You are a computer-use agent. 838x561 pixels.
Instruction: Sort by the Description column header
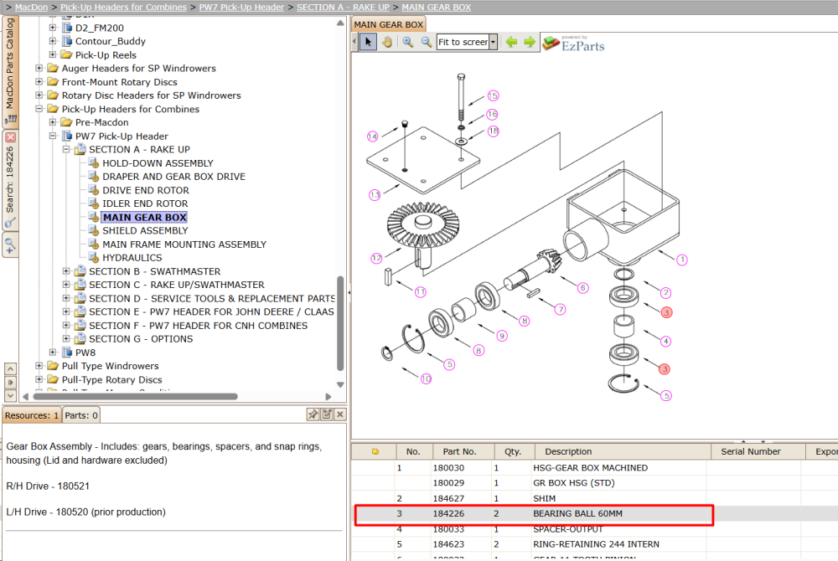coord(623,451)
